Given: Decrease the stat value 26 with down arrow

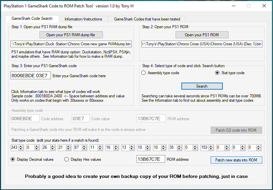Looking at the screenshot, I should coord(53,149).
